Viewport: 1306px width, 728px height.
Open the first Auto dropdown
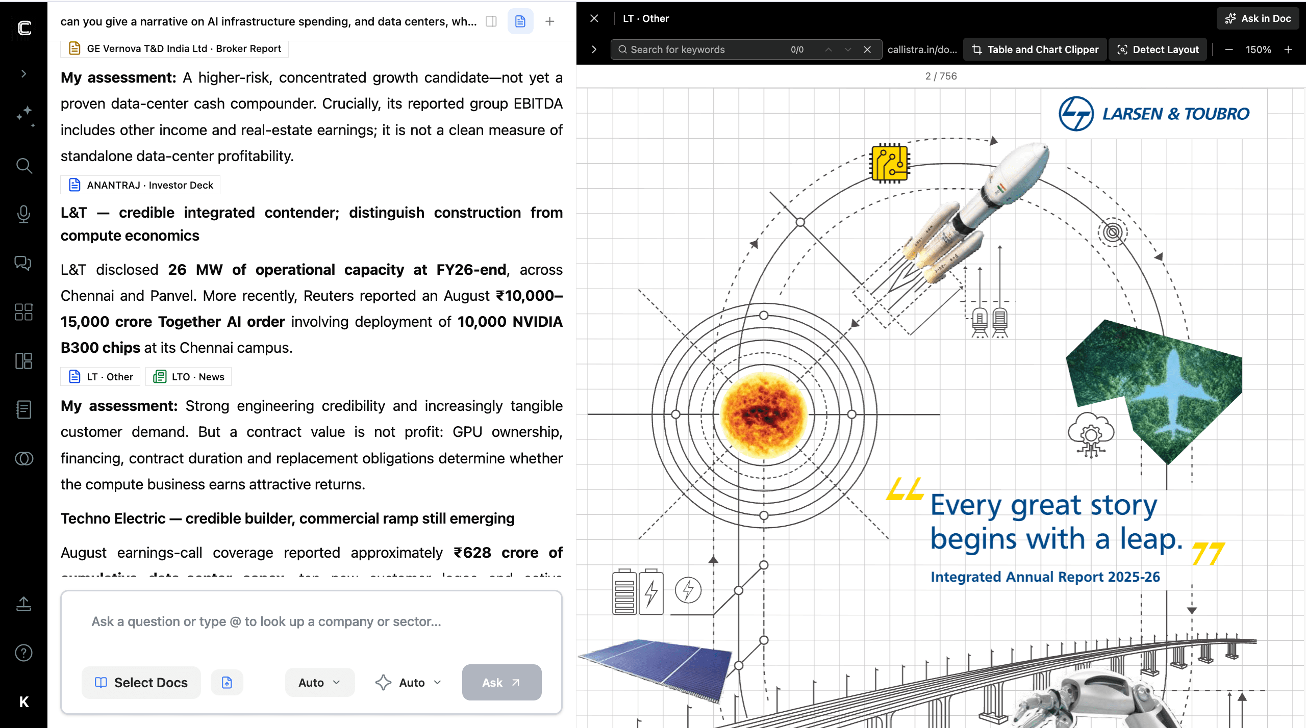coord(319,682)
